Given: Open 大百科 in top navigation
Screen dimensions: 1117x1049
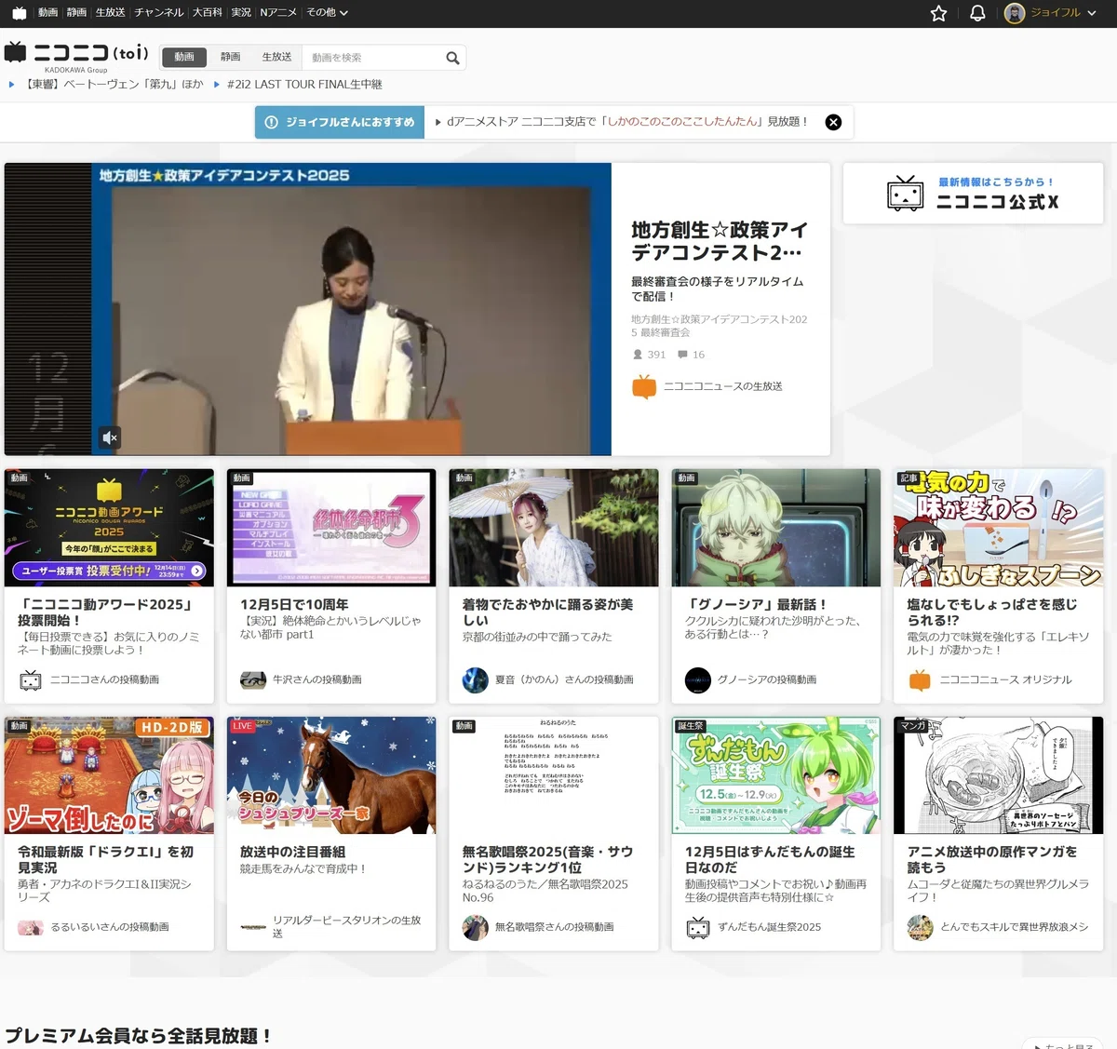Looking at the screenshot, I should point(208,13).
